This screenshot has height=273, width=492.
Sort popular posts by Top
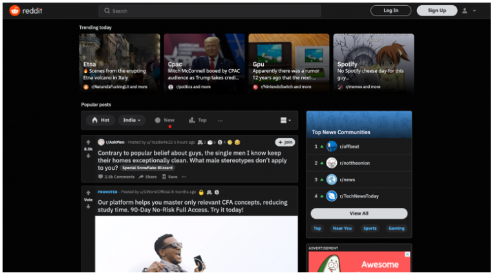click(x=198, y=120)
